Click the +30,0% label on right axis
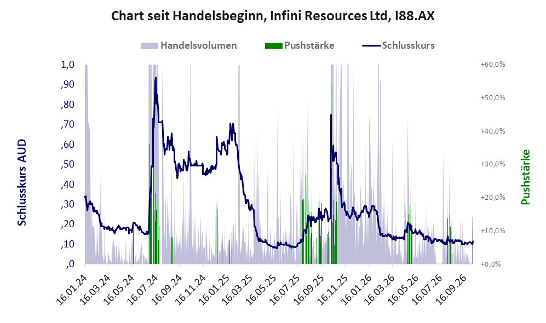This screenshot has height=323, width=546. point(493,164)
